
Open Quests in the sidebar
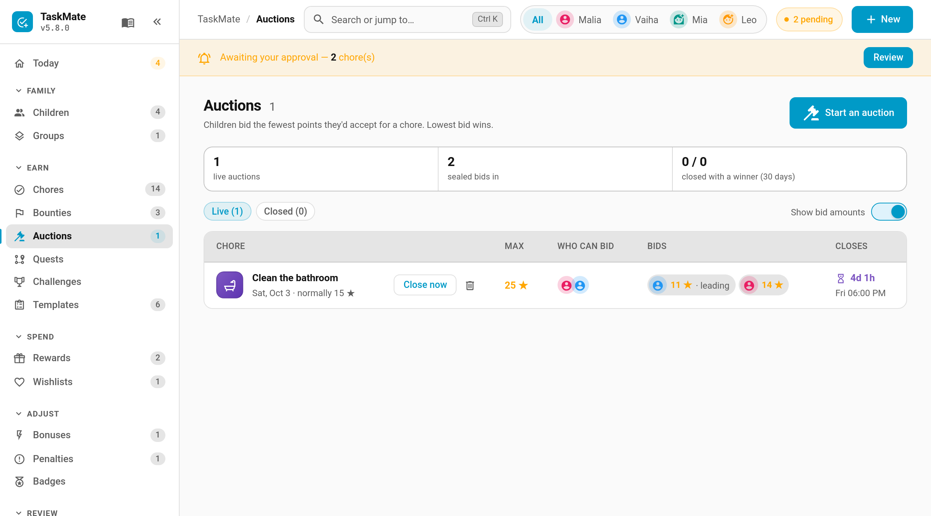[x=89, y=259]
